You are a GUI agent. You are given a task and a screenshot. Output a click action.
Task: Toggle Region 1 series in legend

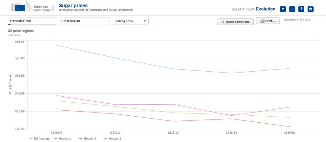(x=63, y=139)
